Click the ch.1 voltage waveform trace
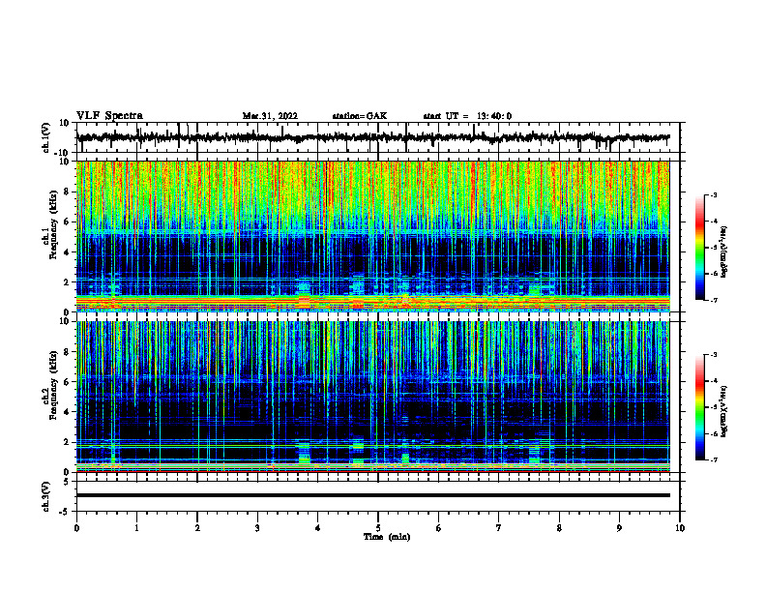Screen dimensions: 766x592 pyautogui.click(x=372, y=137)
